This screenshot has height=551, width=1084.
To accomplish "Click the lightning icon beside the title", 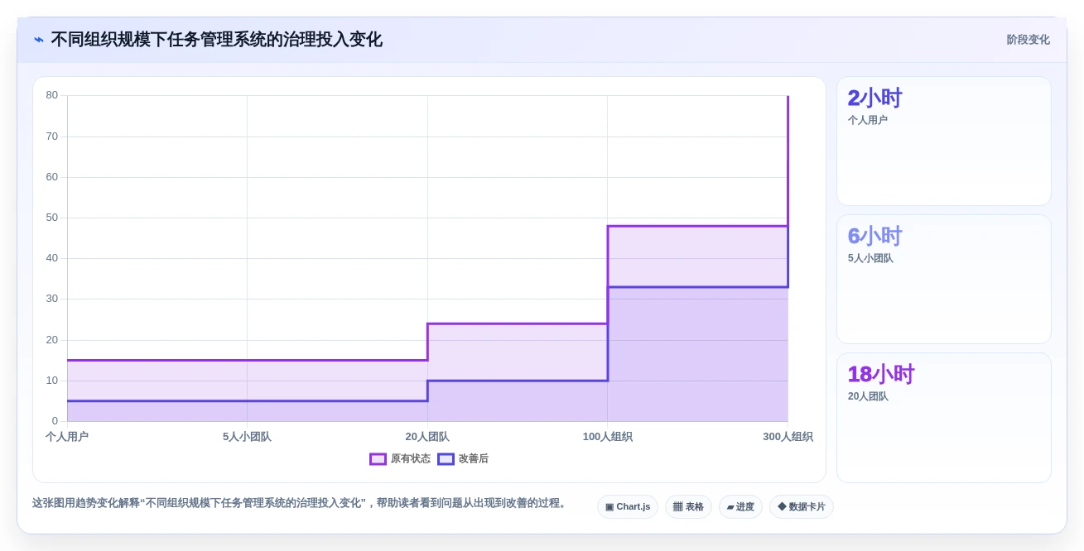I will click(39, 40).
